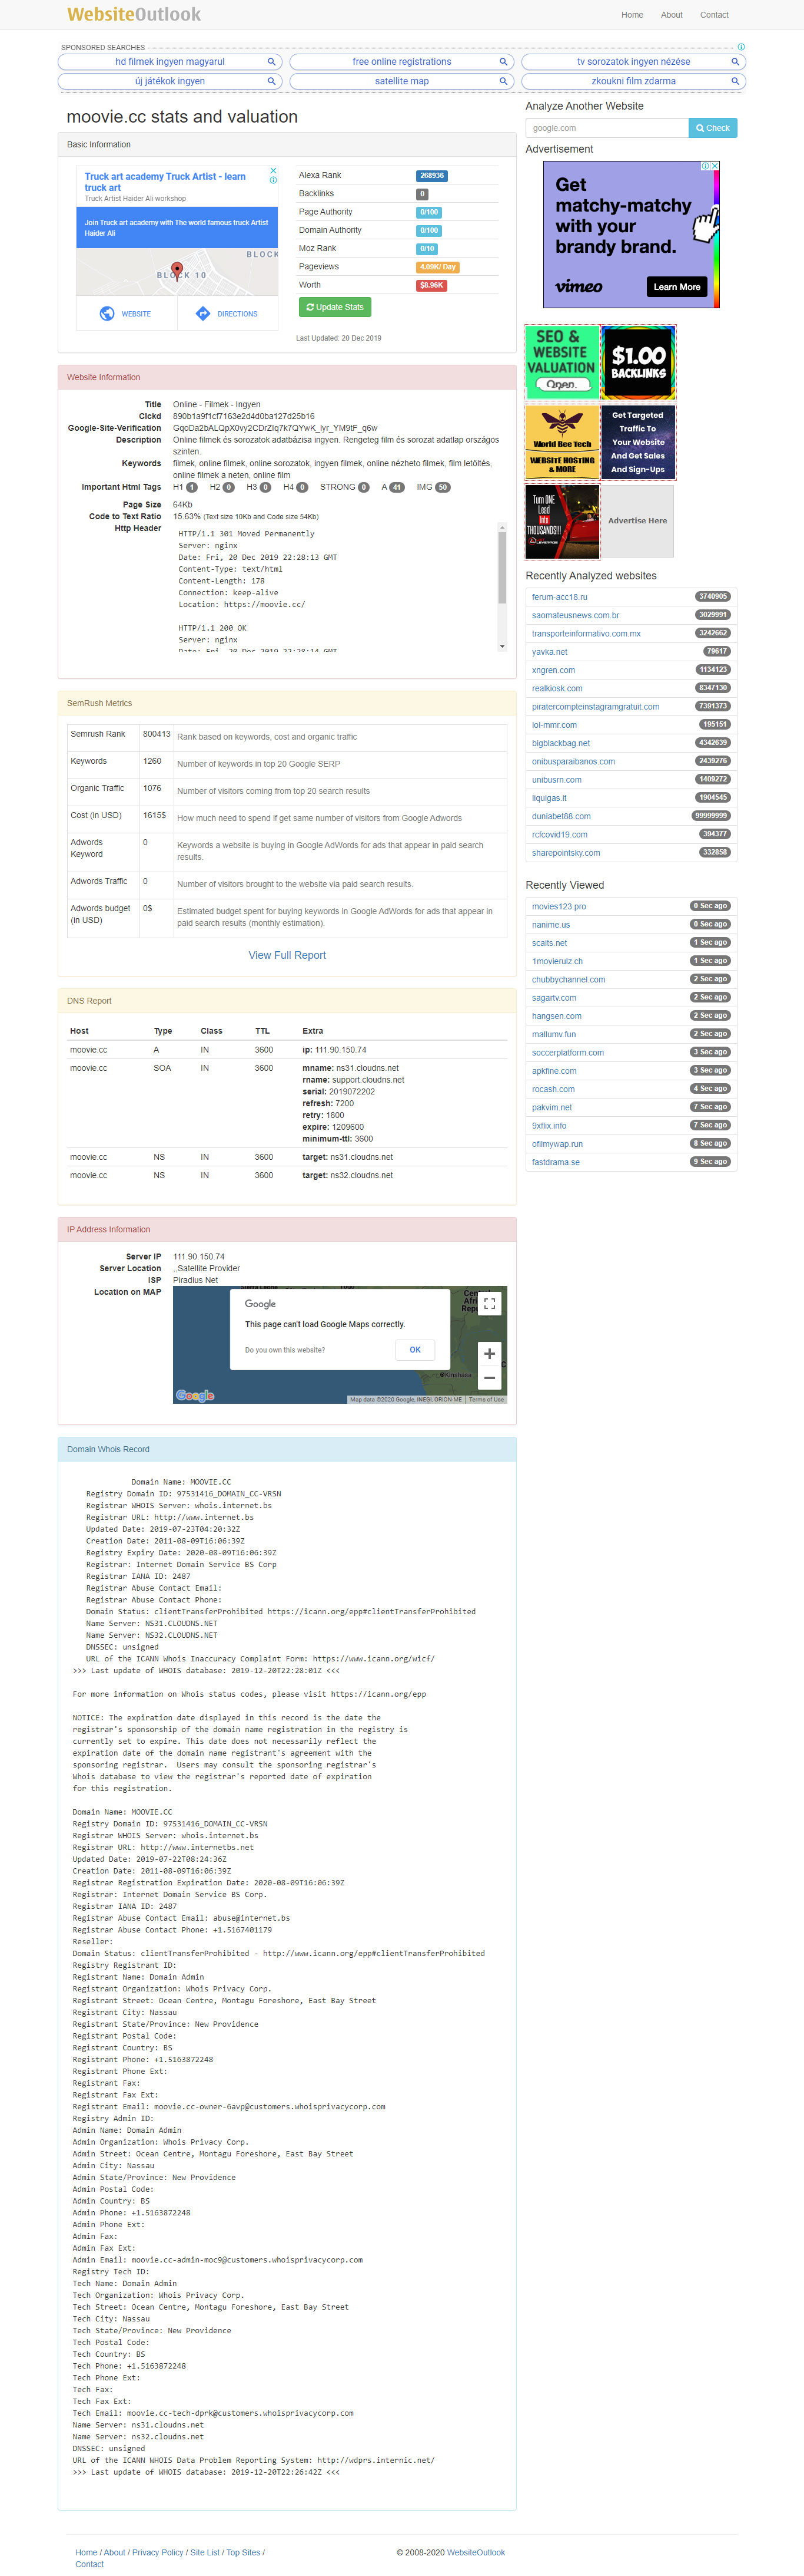Zoom out on the map with minus

coord(489,1378)
